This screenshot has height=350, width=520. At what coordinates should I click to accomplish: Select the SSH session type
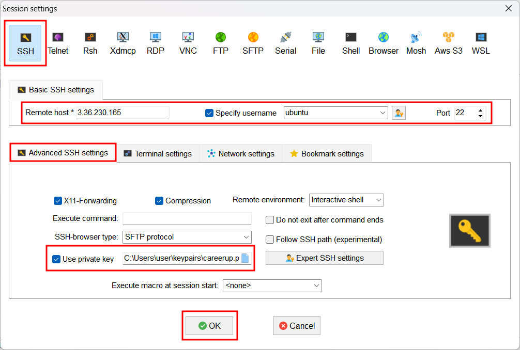[25, 43]
